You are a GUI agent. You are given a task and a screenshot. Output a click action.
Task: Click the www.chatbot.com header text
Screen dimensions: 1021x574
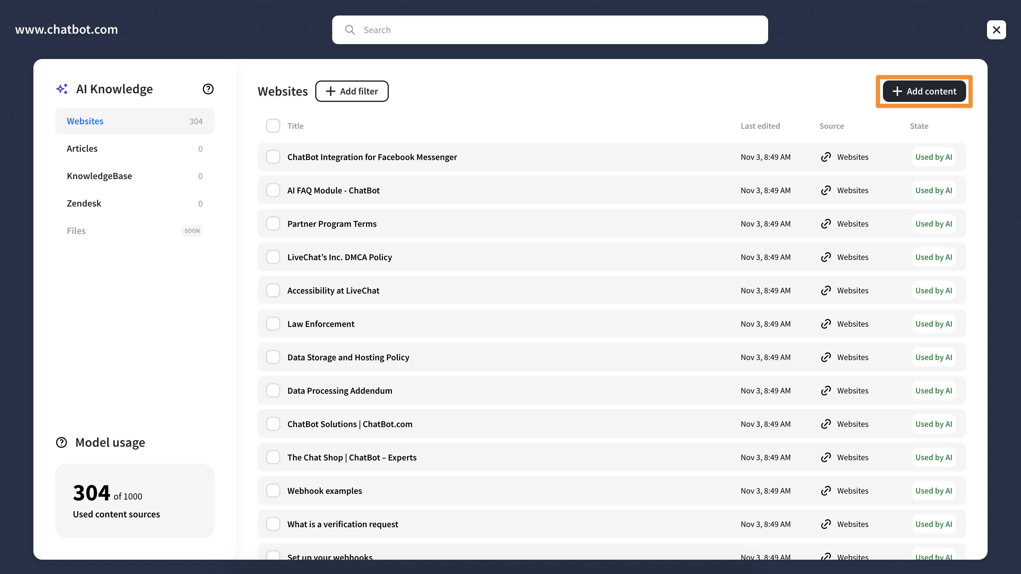pyautogui.click(x=66, y=29)
